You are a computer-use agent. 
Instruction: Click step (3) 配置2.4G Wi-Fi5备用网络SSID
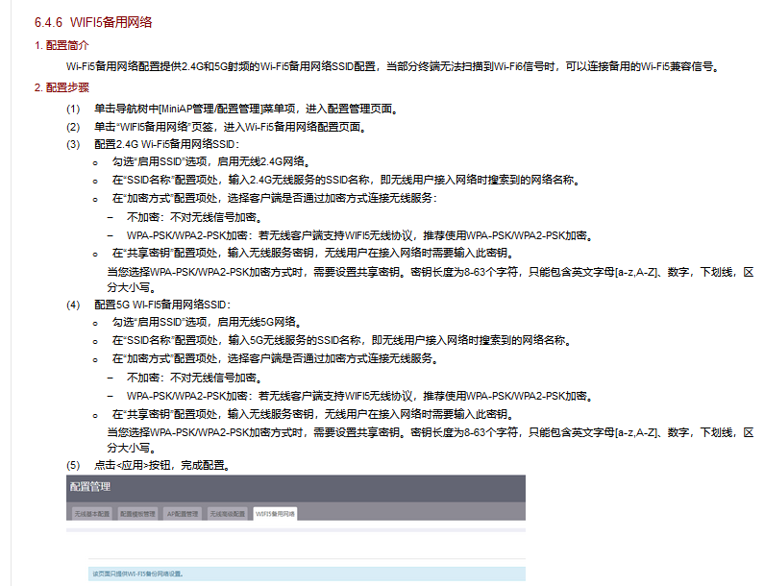pyautogui.click(x=153, y=144)
